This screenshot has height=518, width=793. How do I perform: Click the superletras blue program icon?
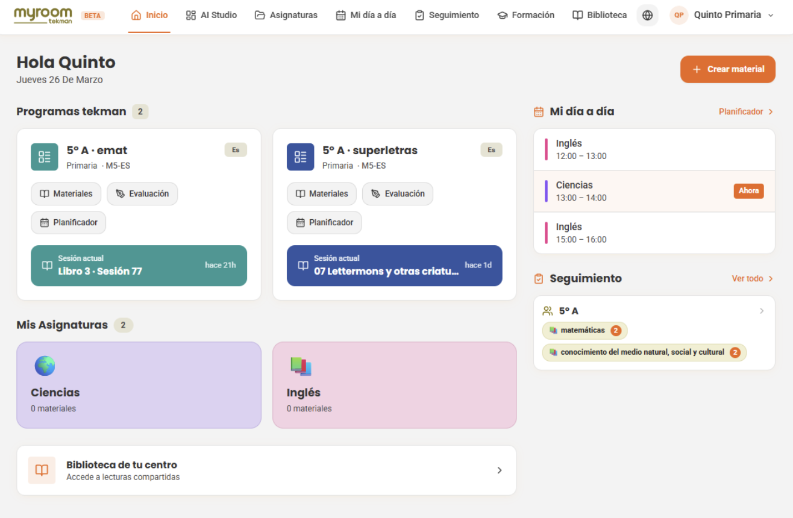point(300,157)
